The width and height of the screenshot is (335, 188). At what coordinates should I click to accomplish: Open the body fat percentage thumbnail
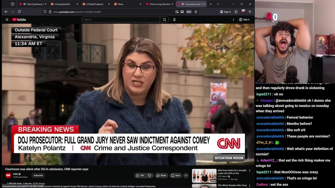(x=204, y=176)
